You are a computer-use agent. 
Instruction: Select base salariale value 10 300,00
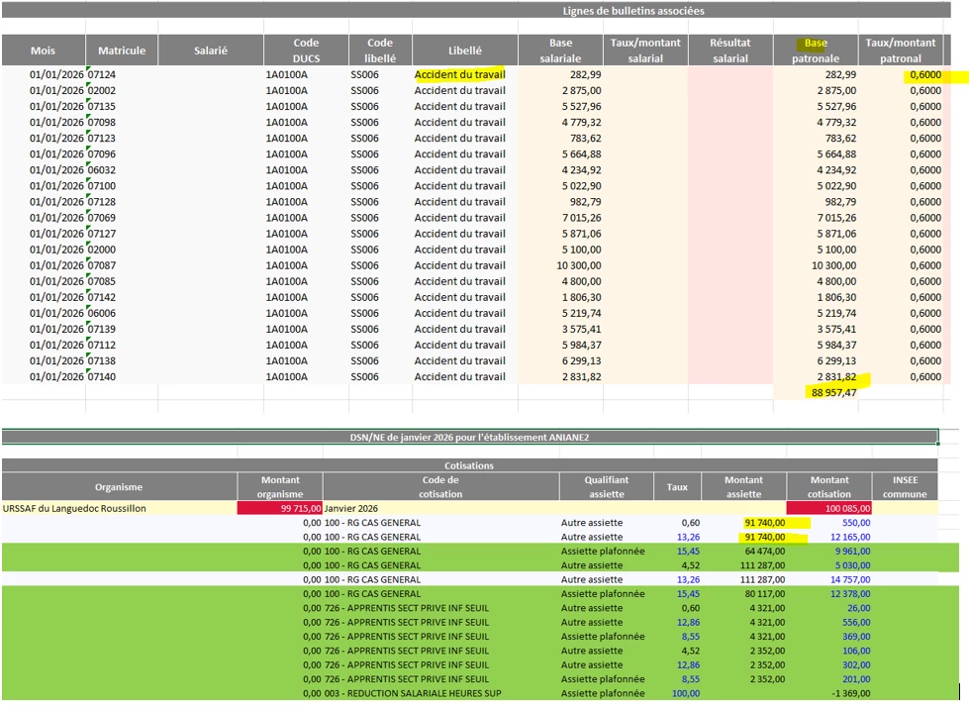pos(578,265)
